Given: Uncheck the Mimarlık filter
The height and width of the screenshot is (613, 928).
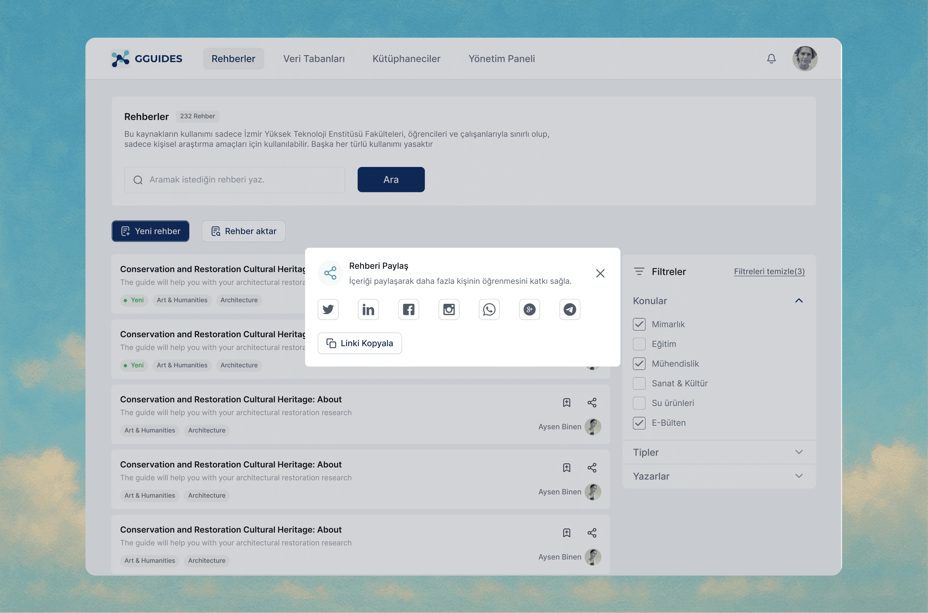Looking at the screenshot, I should pyautogui.click(x=639, y=324).
